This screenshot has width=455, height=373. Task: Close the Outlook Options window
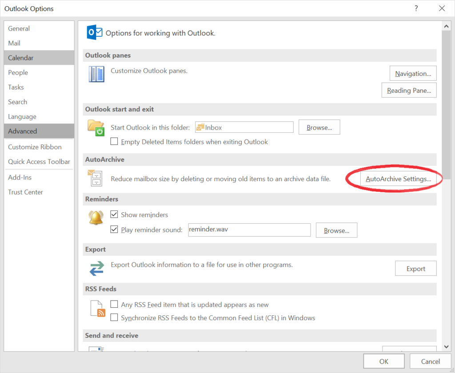[442, 8]
